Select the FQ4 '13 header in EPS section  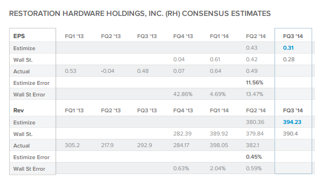[x=183, y=36]
